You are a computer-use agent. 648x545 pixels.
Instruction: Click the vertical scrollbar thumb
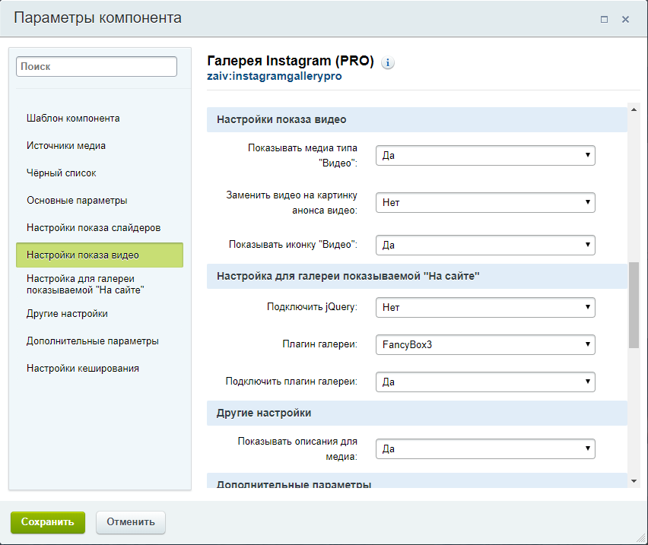634,304
